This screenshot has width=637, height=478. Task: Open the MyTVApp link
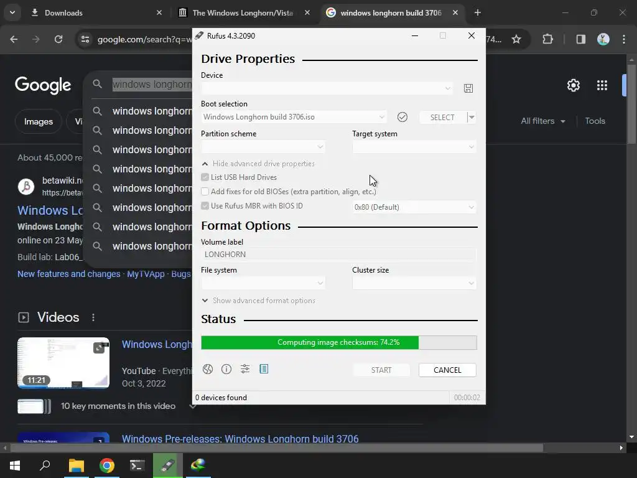pyautogui.click(x=146, y=274)
